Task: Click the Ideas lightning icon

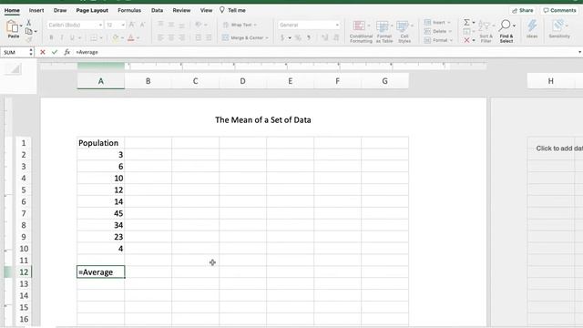Action: (x=532, y=29)
